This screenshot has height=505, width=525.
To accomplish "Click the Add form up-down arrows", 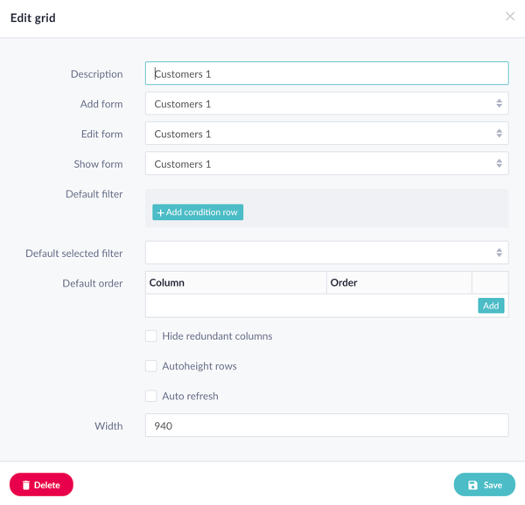I will 499,104.
